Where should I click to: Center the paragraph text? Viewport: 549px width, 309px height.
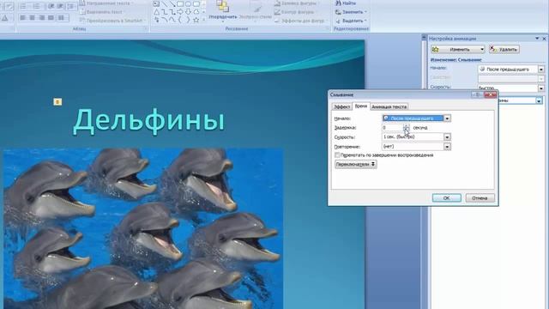[x=32, y=17]
